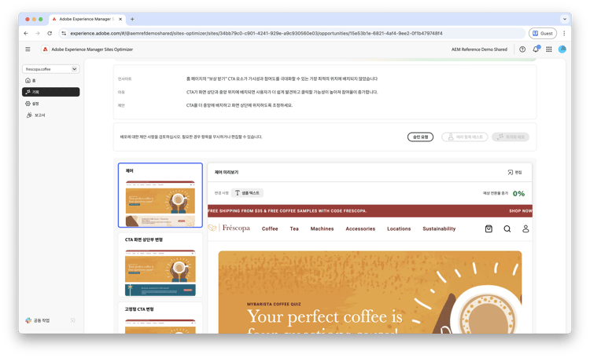The height and width of the screenshot is (358, 590).
Task: Select the Adobe Experience Manager browser tab
Action: tap(87, 19)
